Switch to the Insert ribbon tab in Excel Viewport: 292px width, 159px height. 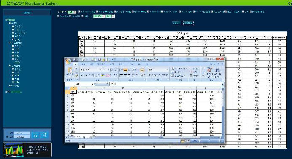[83, 64]
